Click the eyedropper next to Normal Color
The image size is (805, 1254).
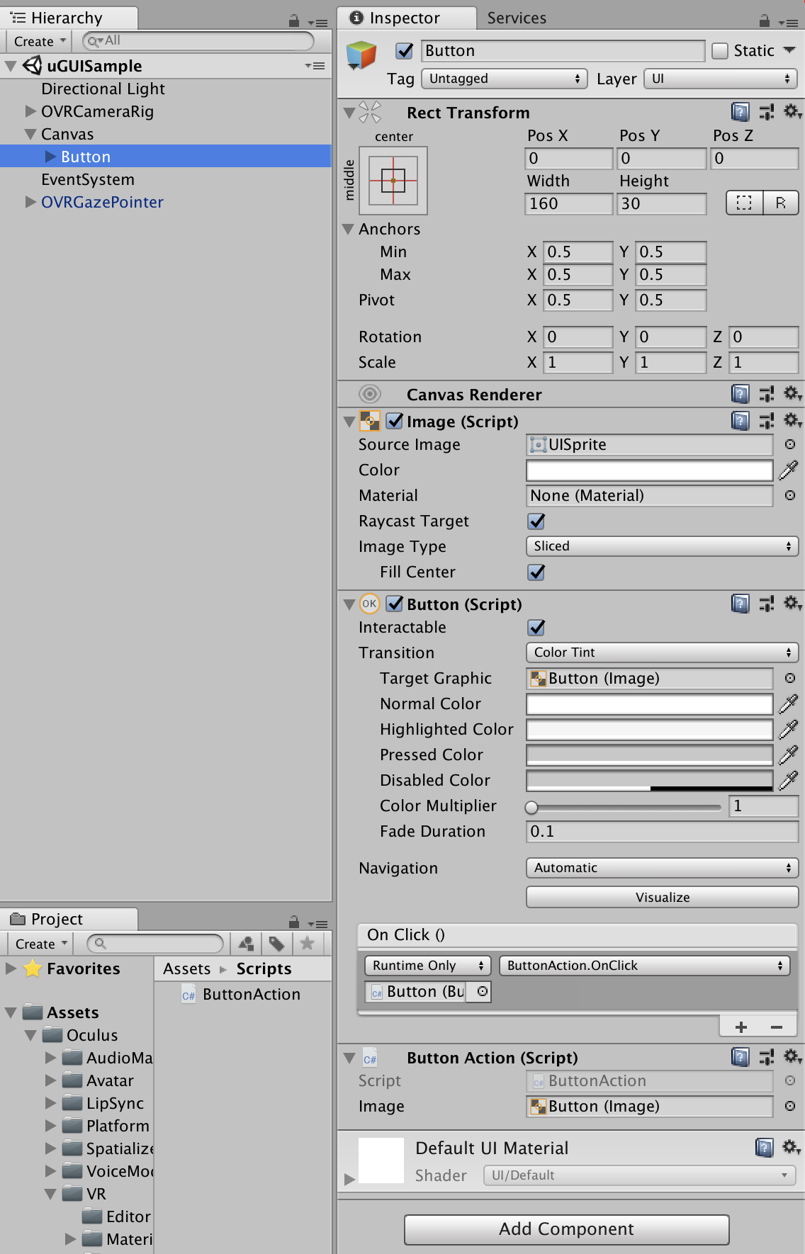(x=788, y=704)
